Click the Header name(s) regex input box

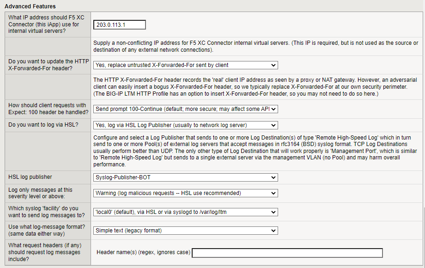pos(287,253)
